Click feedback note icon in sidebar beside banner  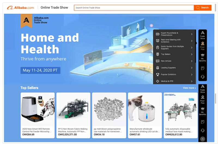(x=202, y=68)
